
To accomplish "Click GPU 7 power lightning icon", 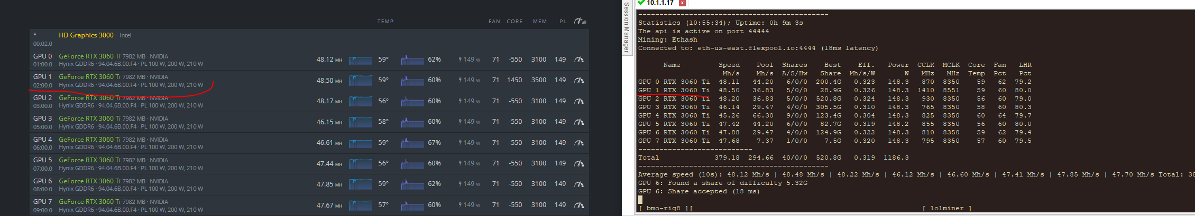I will [x=460, y=205].
